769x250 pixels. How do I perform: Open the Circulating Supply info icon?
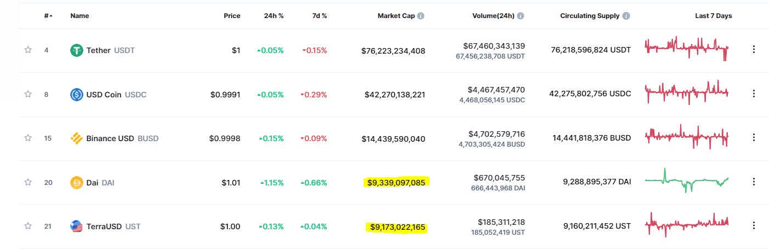click(x=626, y=16)
